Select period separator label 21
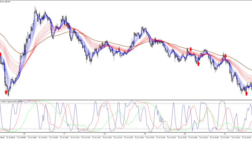This screenshot has width=252, height=142. [225, 134]
